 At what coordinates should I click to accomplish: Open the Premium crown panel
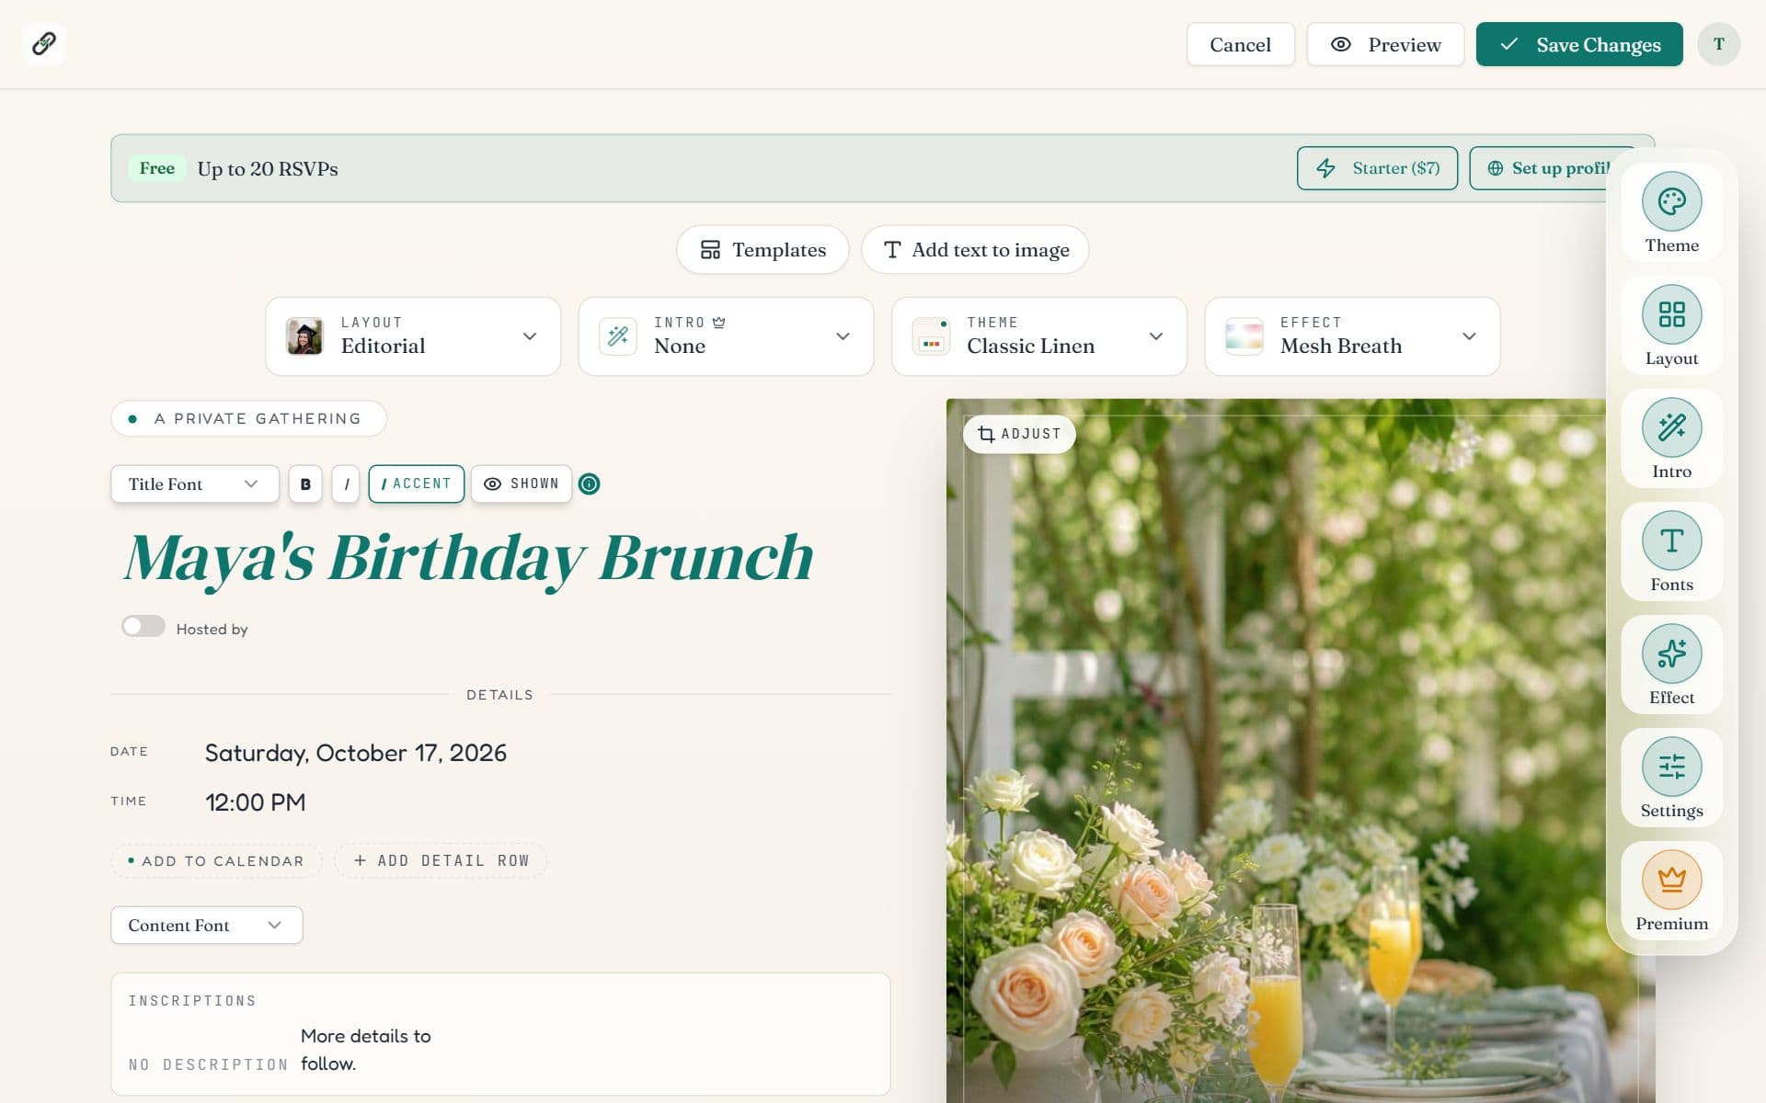tap(1671, 891)
